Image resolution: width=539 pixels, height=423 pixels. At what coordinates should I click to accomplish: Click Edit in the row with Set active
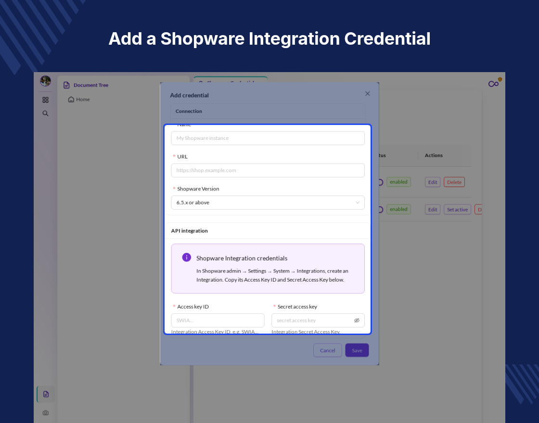coord(433,210)
